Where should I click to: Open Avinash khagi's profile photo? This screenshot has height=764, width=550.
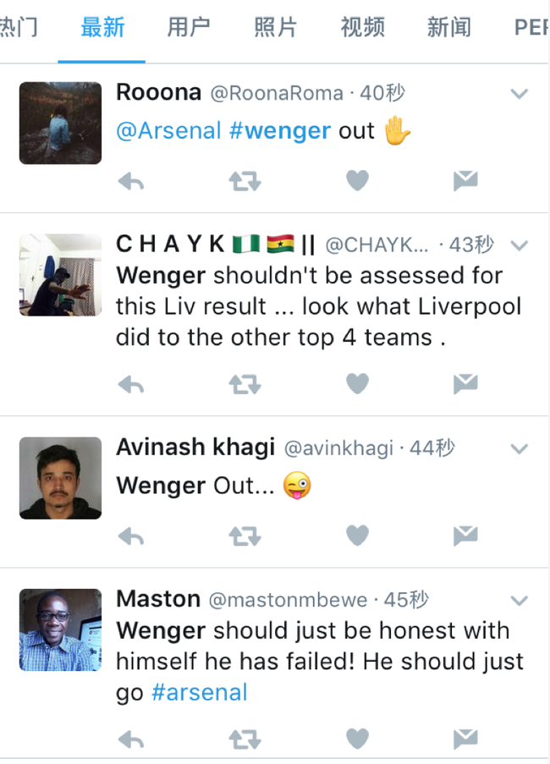(60, 478)
